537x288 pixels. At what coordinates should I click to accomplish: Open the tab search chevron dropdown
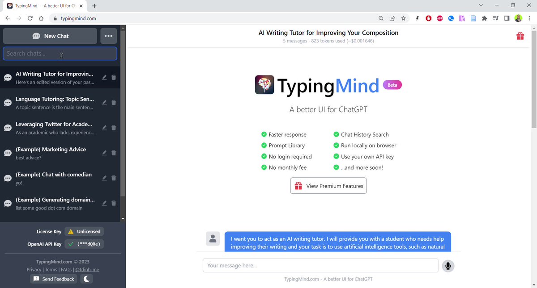pos(481,5)
